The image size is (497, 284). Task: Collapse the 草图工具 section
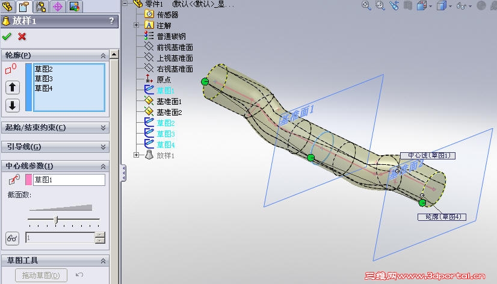103,261
